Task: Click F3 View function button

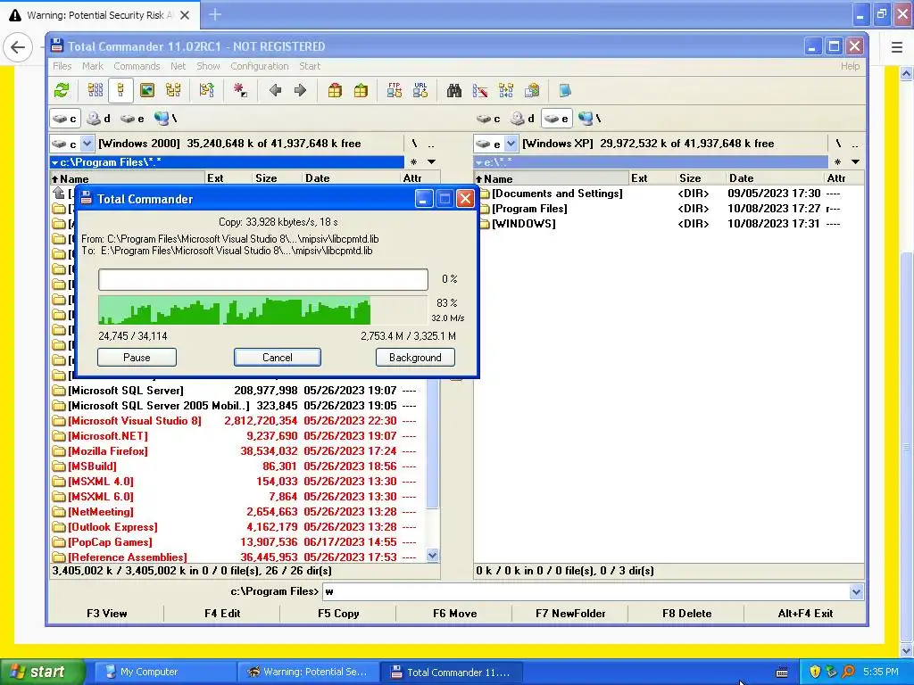Action: (107, 614)
